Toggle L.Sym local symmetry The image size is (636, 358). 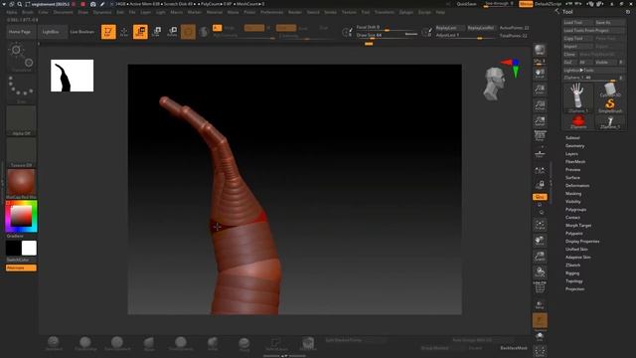click(x=540, y=170)
